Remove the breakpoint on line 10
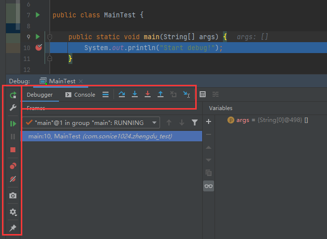The height and width of the screenshot is (239, 327). 39,48
